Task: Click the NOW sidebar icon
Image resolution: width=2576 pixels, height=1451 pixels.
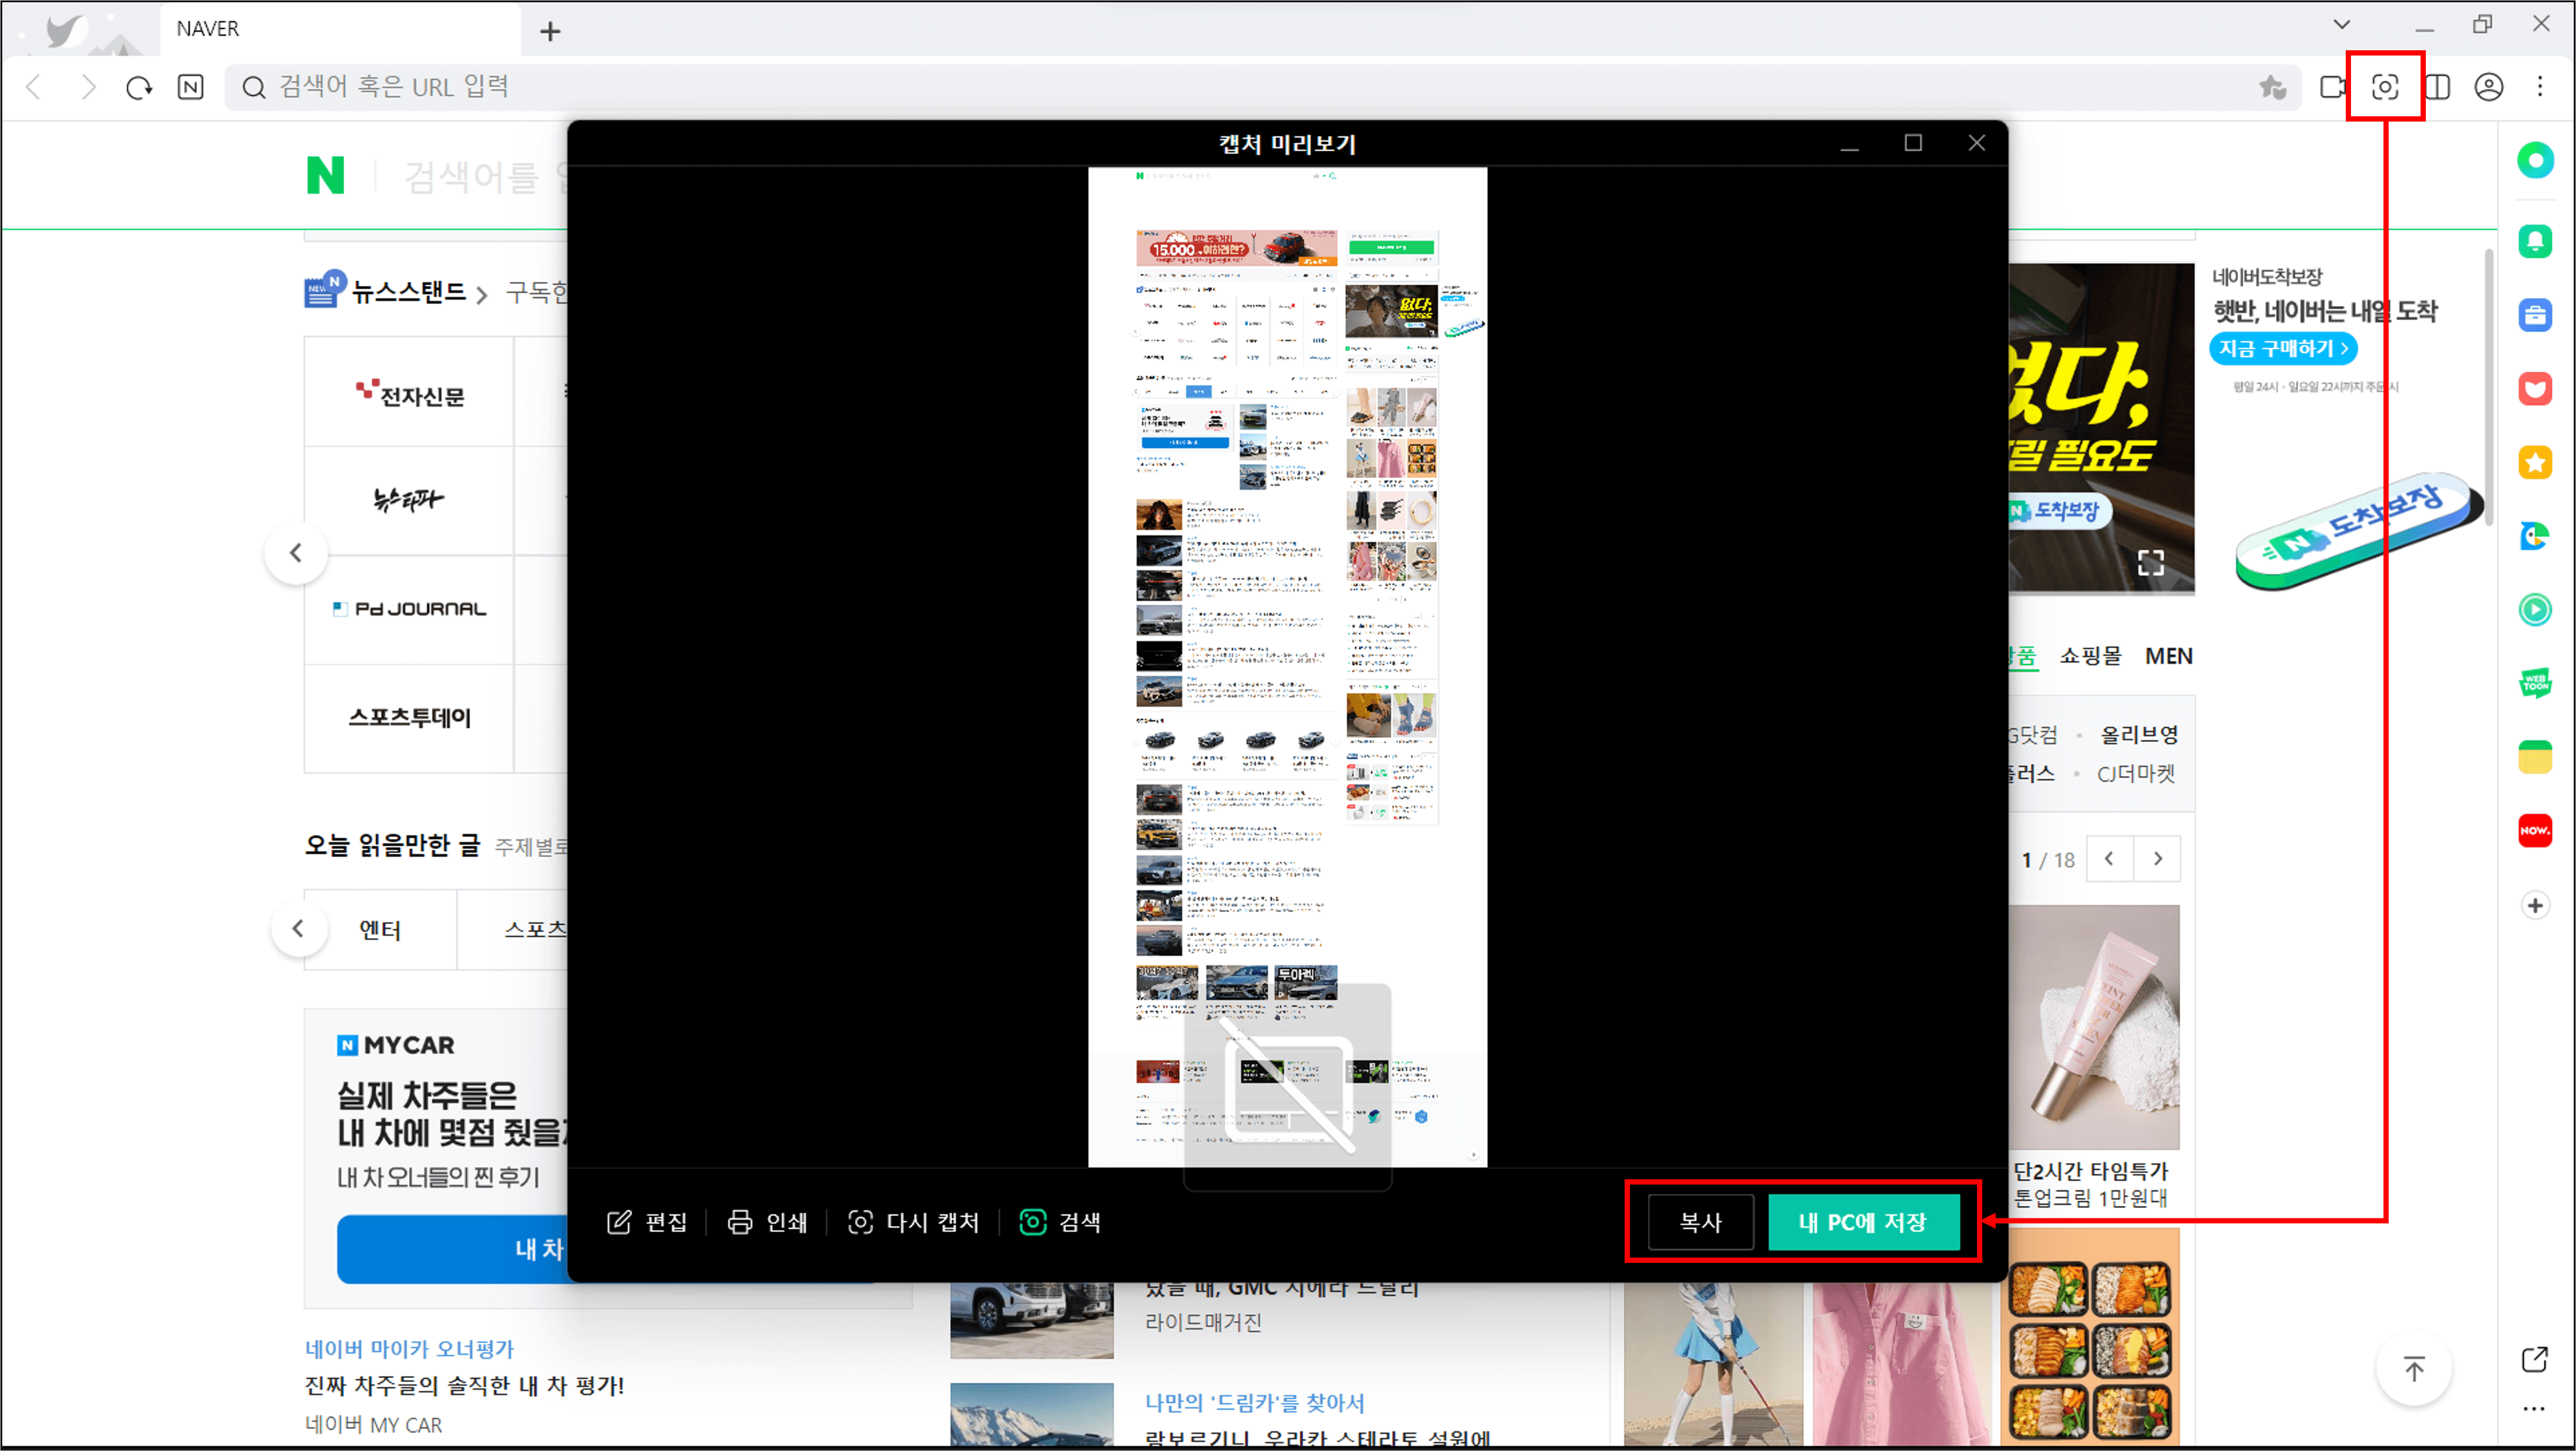Action: [2535, 831]
